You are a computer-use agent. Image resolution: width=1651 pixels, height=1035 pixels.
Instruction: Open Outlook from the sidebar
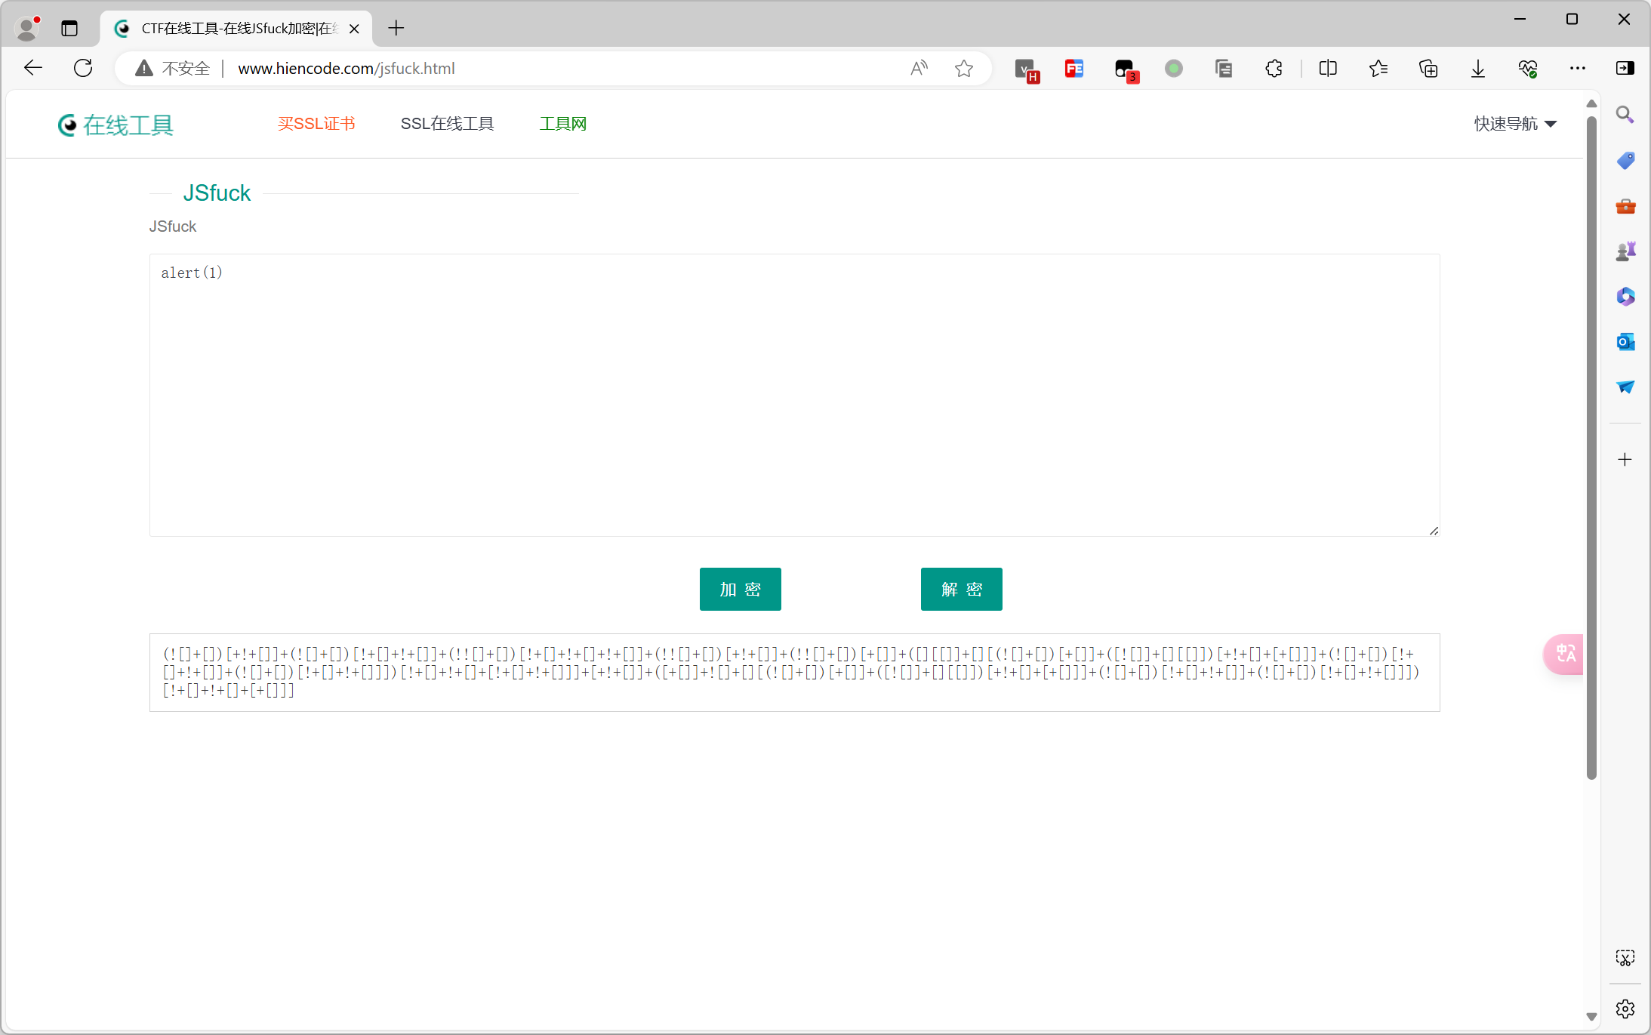(x=1625, y=341)
